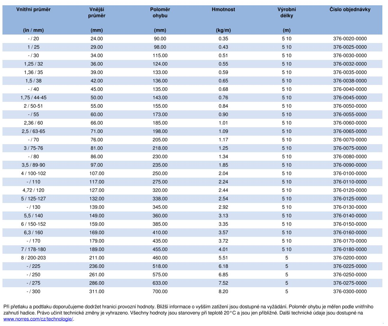
Task: Select the footnote paragraph starting with Při přetlaku
Action: click(187, 310)
